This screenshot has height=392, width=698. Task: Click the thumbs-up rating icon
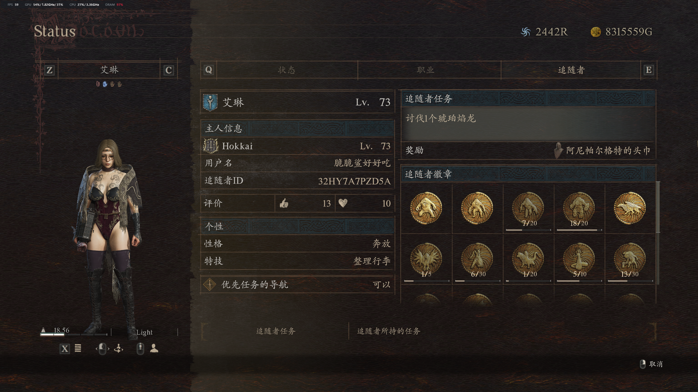click(284, 203)
